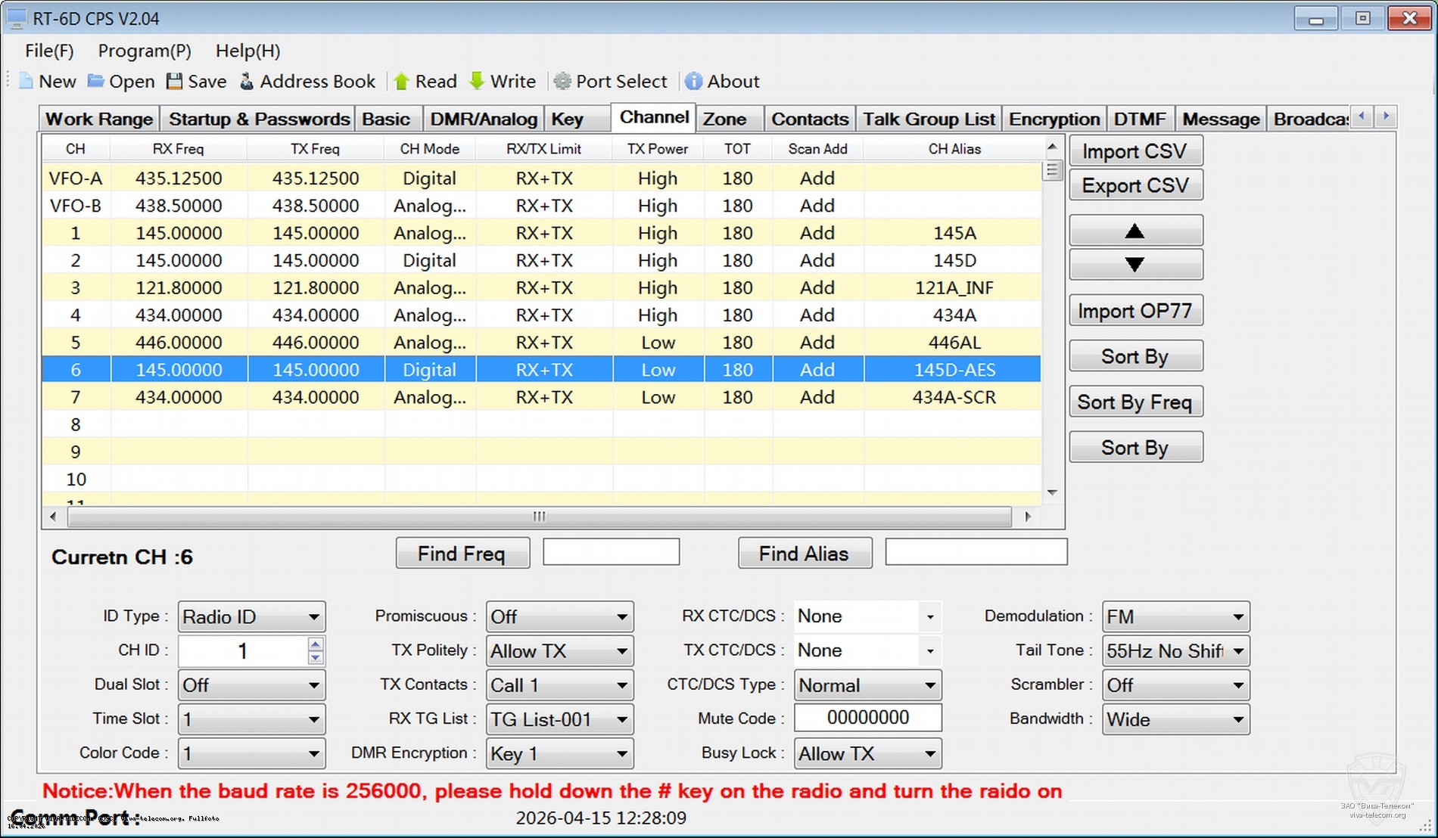
Task: Expand the Scrambler dropdown
Action: [1238, 685]
